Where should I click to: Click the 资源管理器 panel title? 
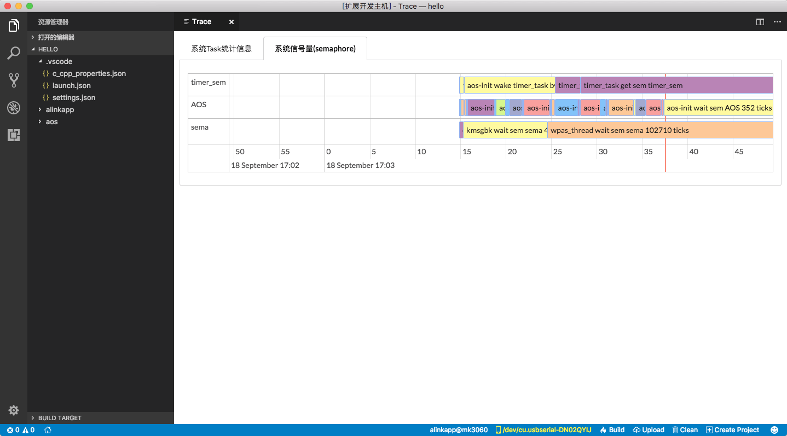53,22
